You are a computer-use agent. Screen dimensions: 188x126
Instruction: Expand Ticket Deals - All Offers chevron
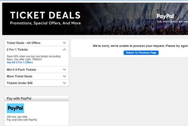[x=65, y=43]
